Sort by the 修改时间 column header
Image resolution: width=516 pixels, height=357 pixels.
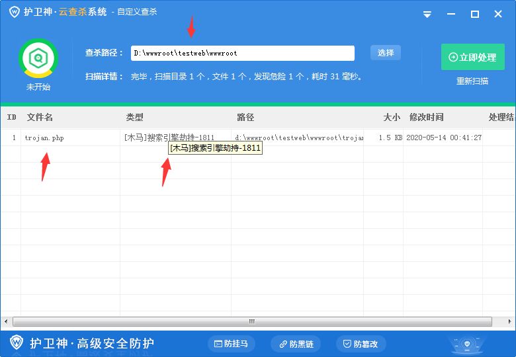coord(427,118)
